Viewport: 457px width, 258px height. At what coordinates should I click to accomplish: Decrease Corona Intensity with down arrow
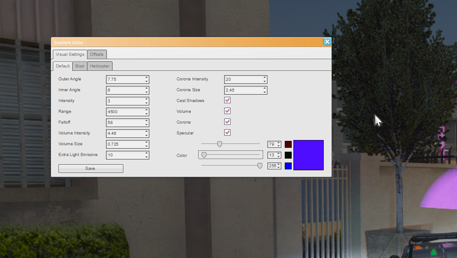pyautogui.click(x=265, y=82)
